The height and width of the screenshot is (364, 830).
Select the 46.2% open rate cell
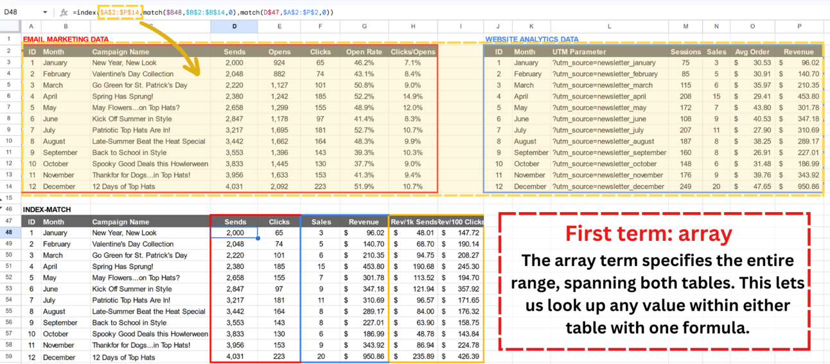click(x=364, y=63)
